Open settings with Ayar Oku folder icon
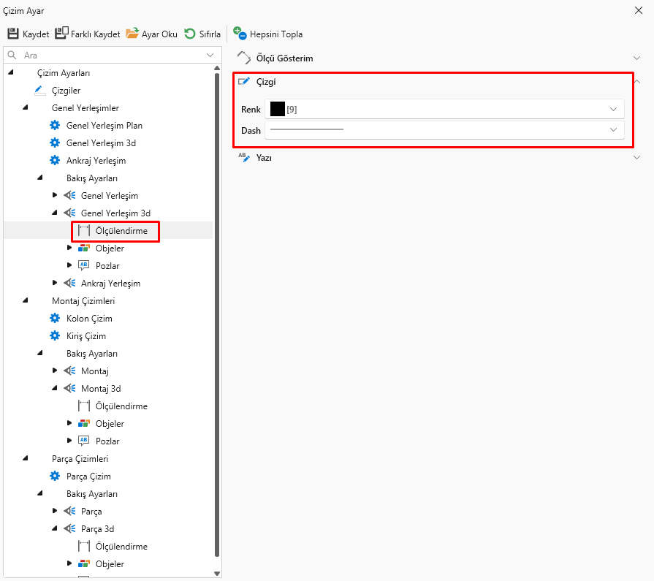Image resolution: width=654 pixels, height=581 pixels. [x=132, y=34]
